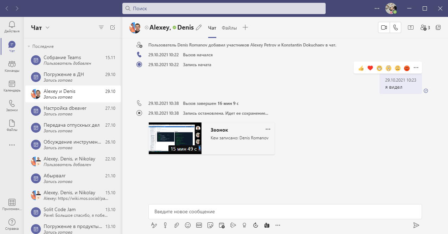Open the Передача отпускных дел chat
This screenshot has width=448, height=234.
pyautogui.click(x=73, y=128)
